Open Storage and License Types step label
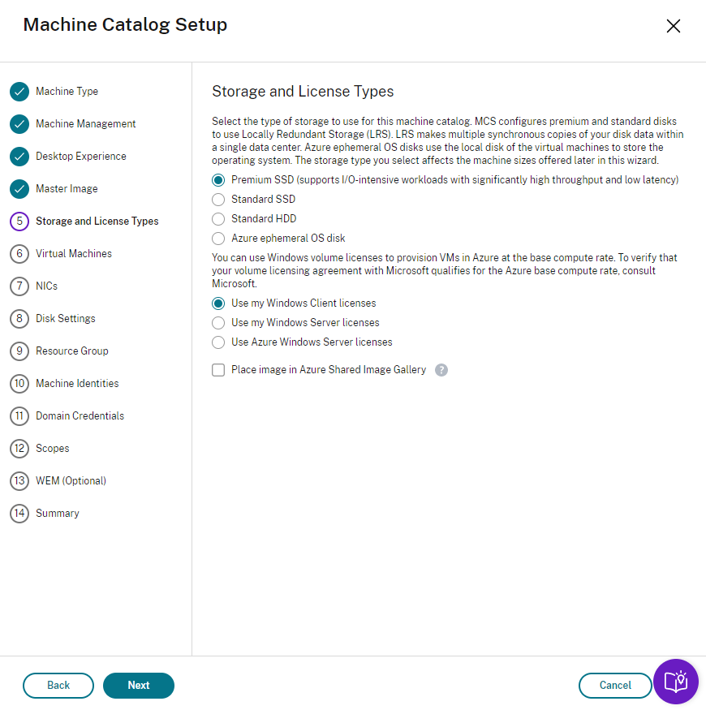 (x=97, y=221)
